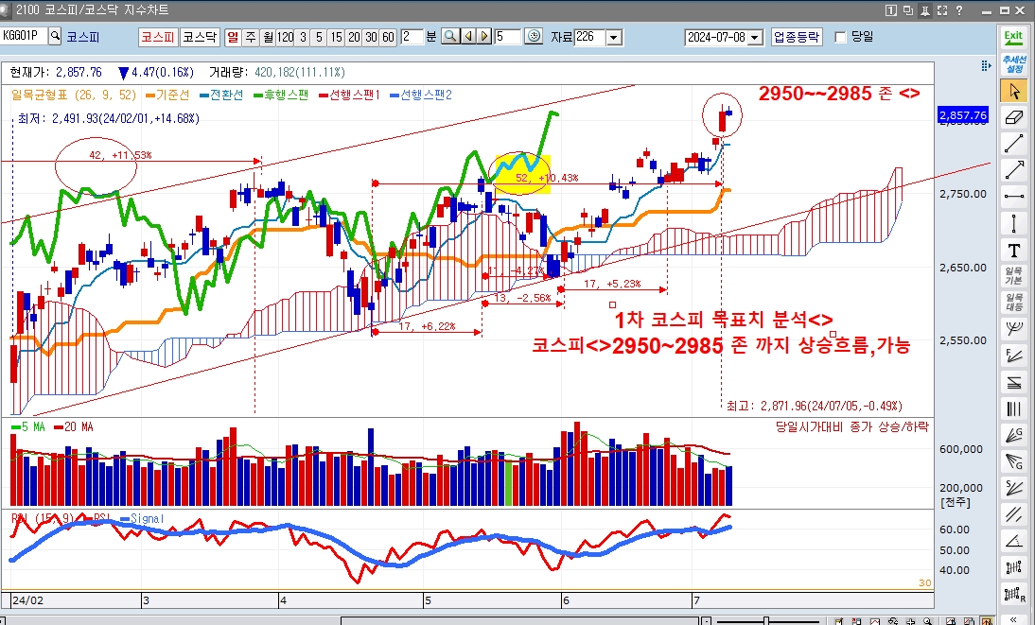Screen dimensions: 1035x625
Task: Click the Exit icon in sidebar
Action: click(1013, 37)
